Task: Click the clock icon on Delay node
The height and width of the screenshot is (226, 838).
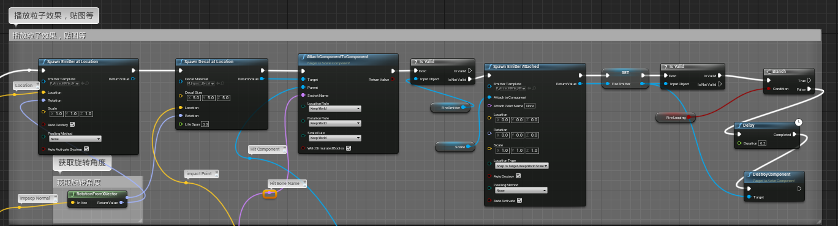Action: click(798, 122)
